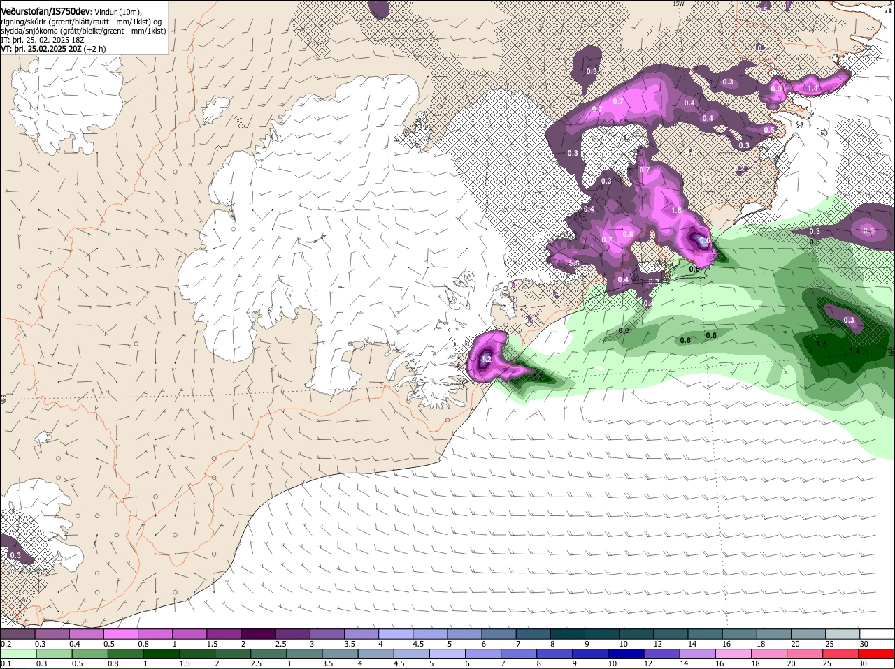Image resolution: width=895 pixels, height=669 pixels.
Task: Click the 1.6 snowfall value on the map
Action: click(676, 210)
